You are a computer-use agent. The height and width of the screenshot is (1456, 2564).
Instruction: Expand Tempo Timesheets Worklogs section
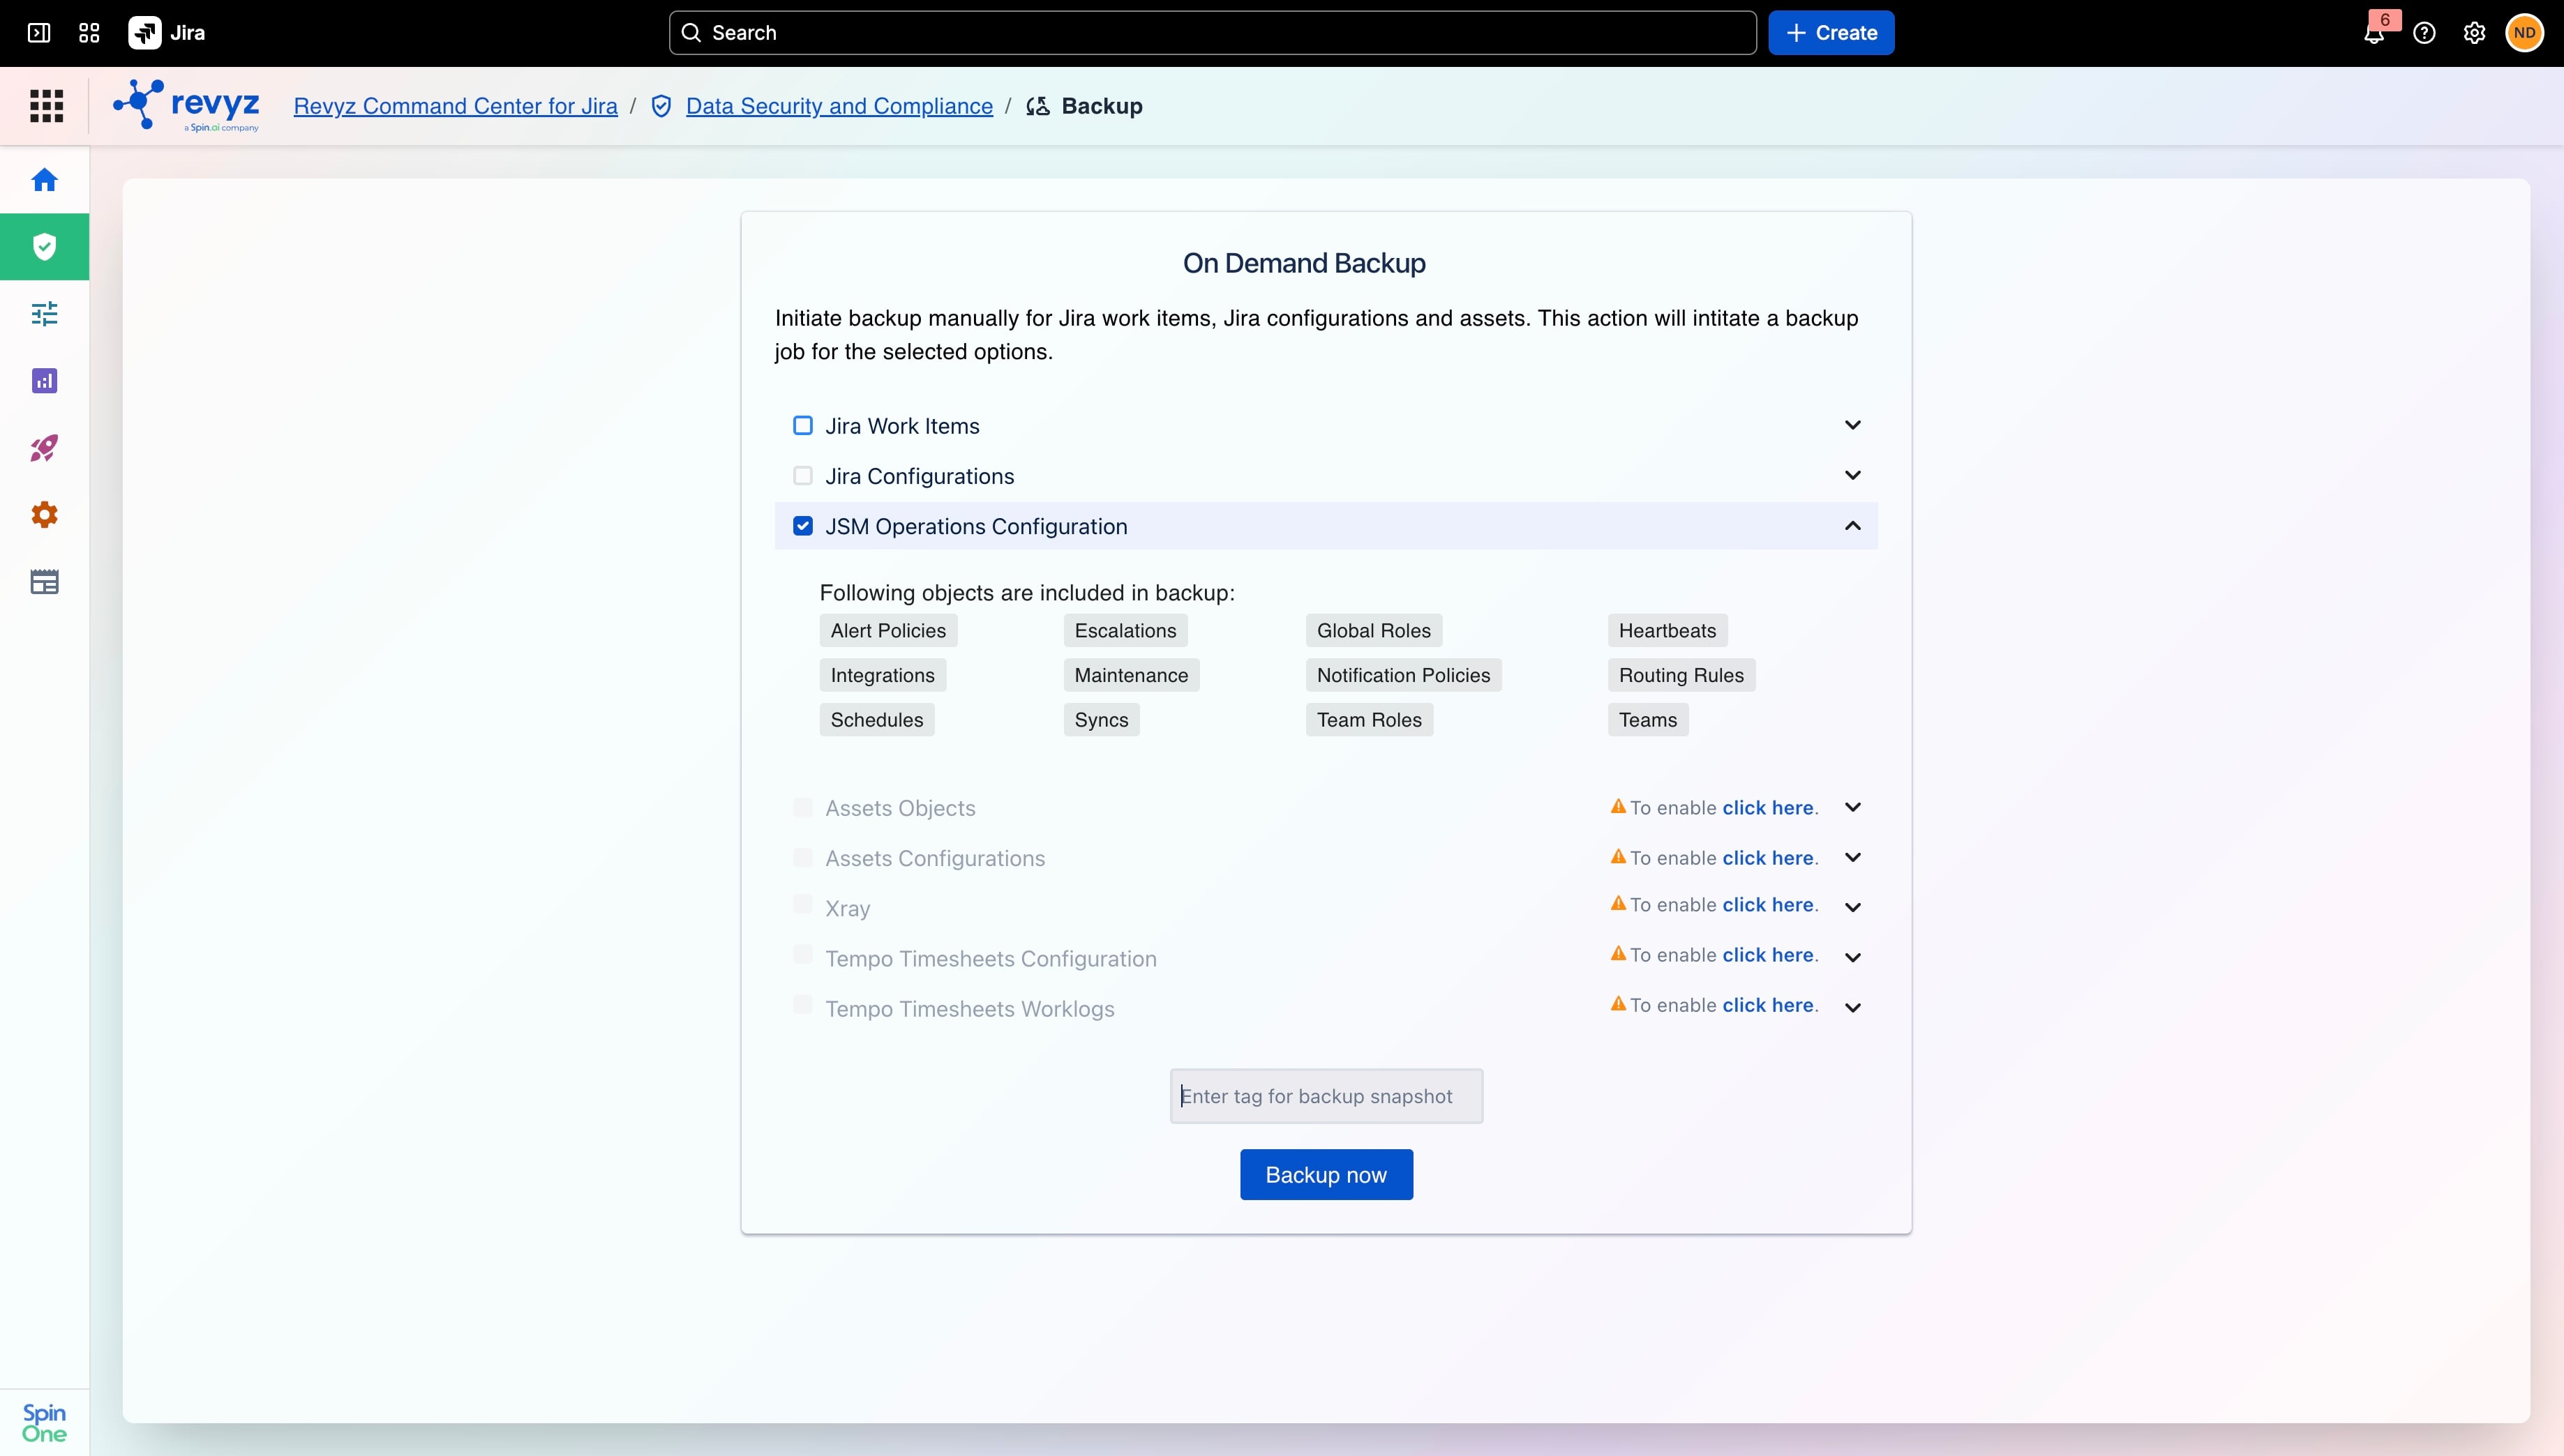click(1853, 1007)
